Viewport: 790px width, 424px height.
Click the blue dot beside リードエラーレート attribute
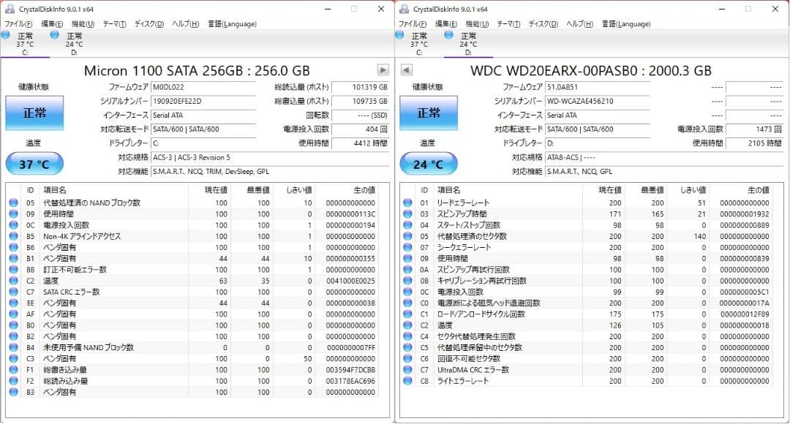point(407,202)
